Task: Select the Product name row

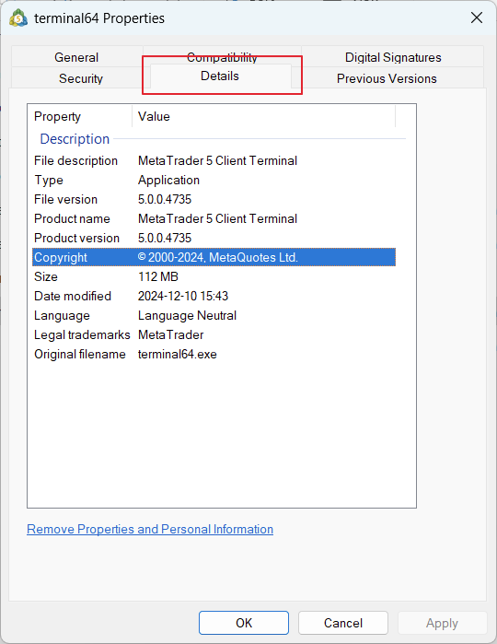Action: point(214,218)
